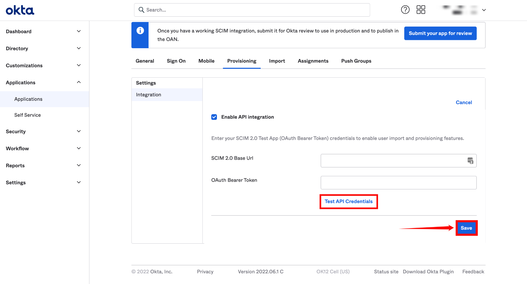527x284 pixels.
Task: Cancel the integration edit
Action: point(464,102)
